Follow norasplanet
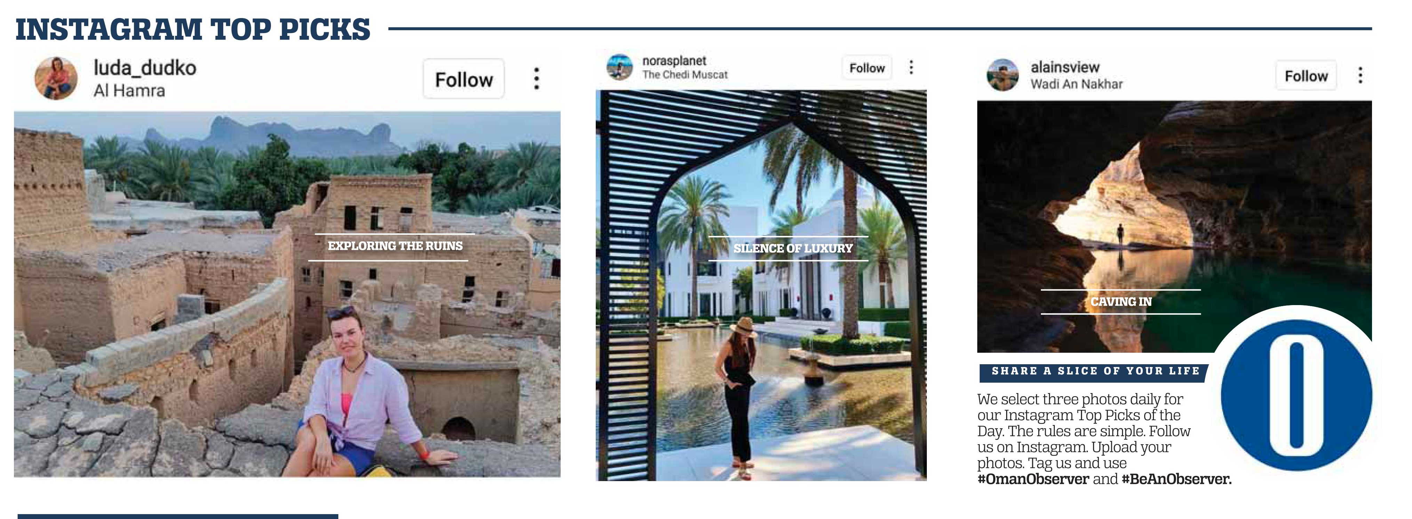 click(867, 68)
